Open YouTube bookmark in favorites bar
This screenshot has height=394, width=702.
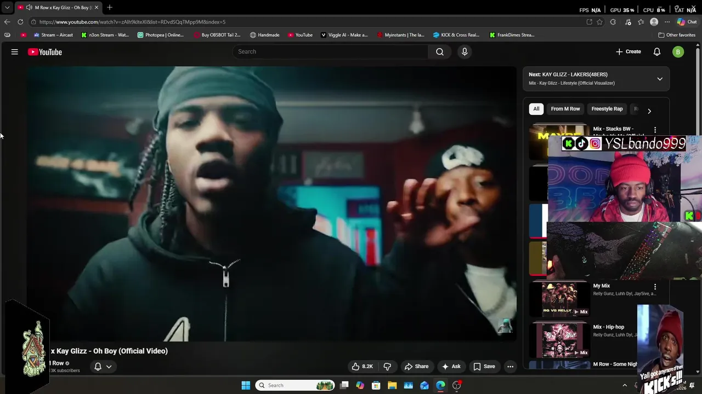(300, 35)
